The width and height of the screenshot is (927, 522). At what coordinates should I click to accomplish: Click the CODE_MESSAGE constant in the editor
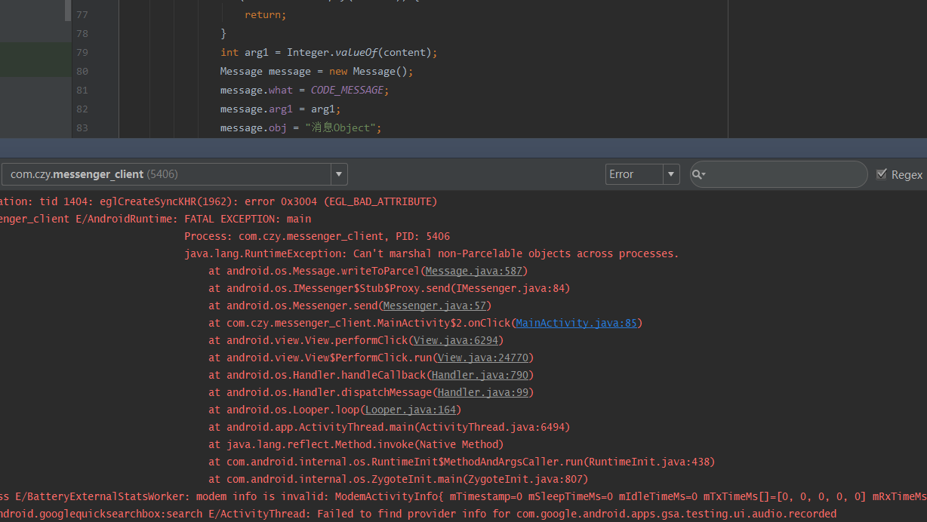click(347, 90)
